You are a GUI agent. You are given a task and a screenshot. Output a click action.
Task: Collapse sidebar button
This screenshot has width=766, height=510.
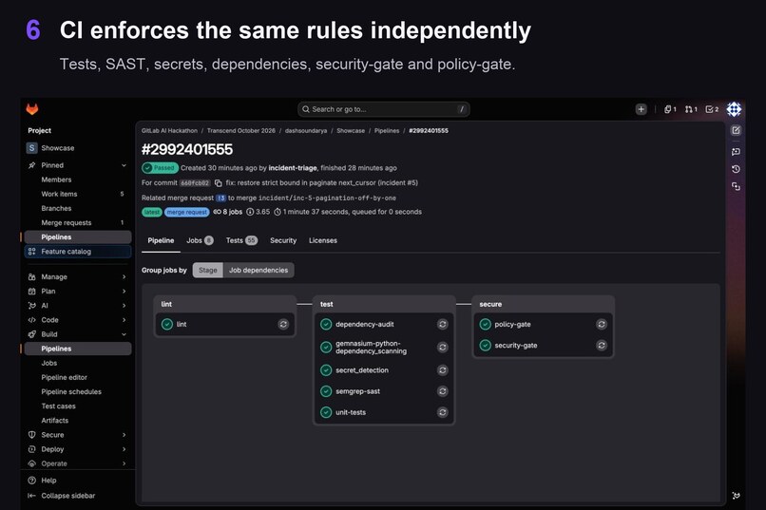(62, 496)
